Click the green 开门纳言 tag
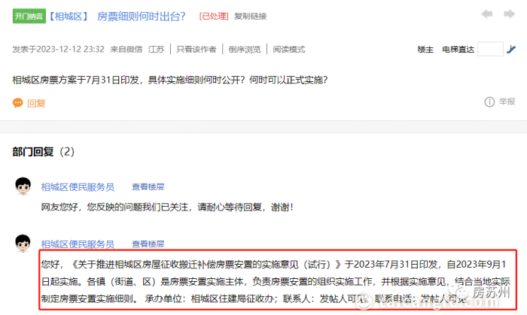 (x=29, y=16)
